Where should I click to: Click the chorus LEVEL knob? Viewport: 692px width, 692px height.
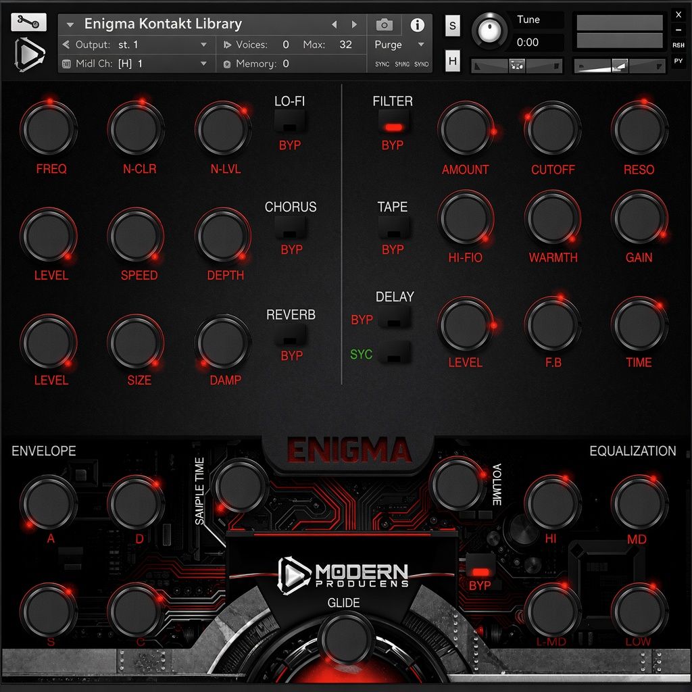[x=49, y=236]
